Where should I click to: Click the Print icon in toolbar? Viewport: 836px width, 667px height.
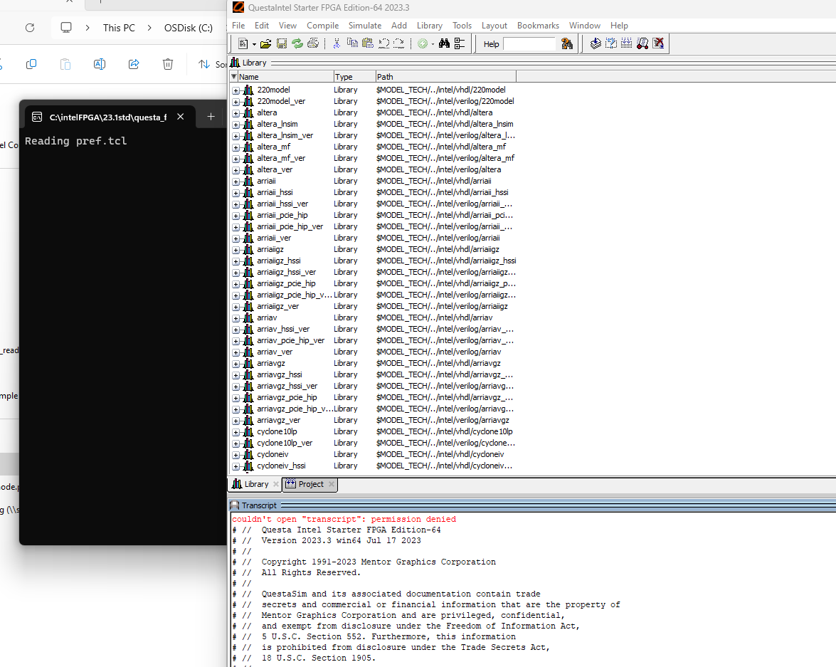point(313,44)
